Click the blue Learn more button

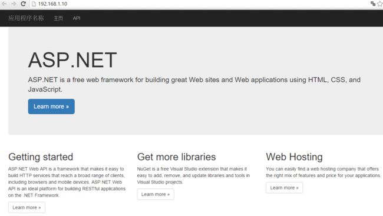(51, 107)
